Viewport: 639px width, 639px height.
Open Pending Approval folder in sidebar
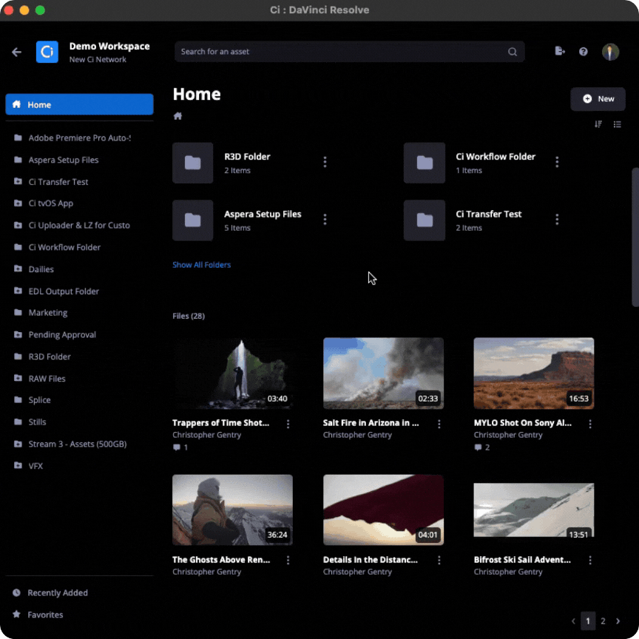(x=55, y=334)
